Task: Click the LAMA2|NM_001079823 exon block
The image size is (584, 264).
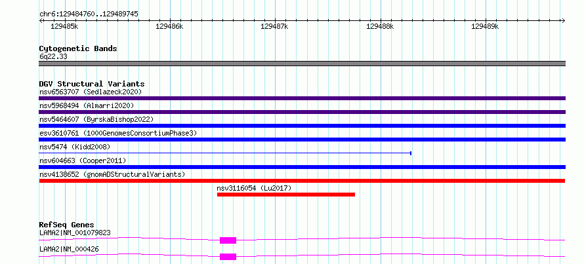Action: pyautogui.click(x=228, y=240)
